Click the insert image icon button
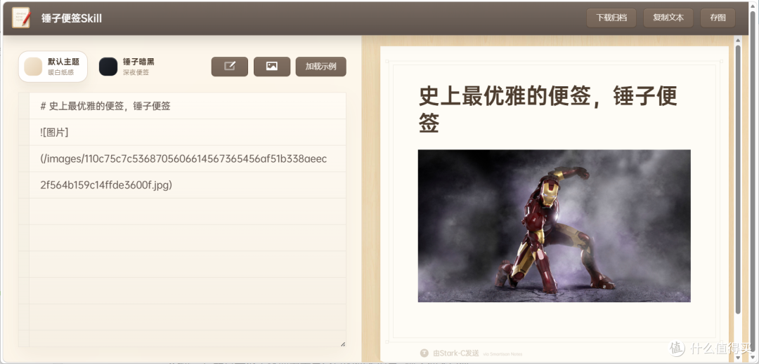The width and height of the screenshot is (759, 364). tap(271, 67)
